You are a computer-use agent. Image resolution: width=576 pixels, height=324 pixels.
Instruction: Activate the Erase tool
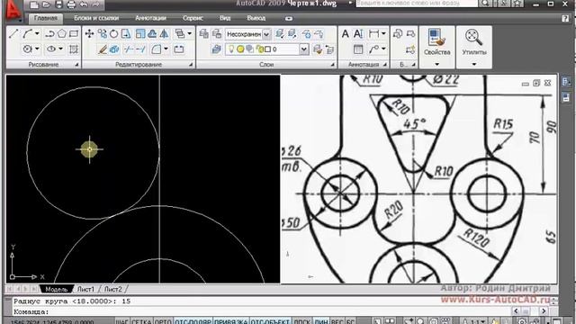click(x=102, y=49)
